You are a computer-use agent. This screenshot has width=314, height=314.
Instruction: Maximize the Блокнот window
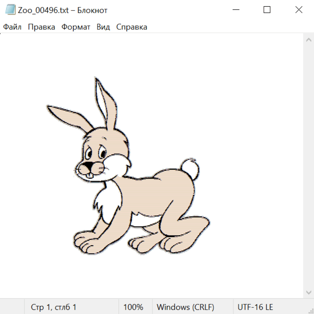[267, 10]
